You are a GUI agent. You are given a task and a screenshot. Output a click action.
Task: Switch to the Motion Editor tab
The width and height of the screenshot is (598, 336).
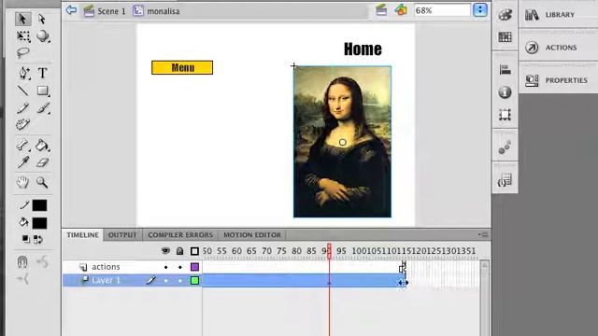click(252, 235)
